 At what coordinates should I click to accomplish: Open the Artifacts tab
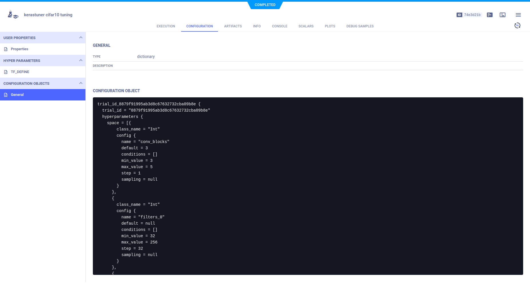(233, 26)
